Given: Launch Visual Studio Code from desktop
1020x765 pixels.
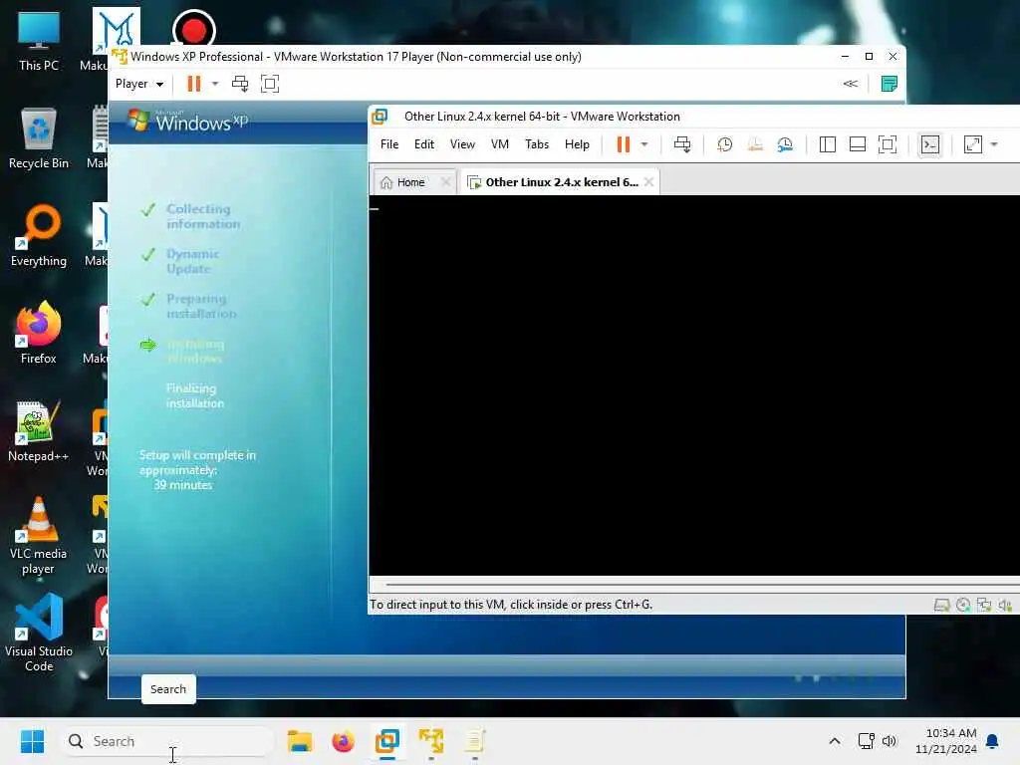Looking at the screenshot, I should [x=39, y=633].
